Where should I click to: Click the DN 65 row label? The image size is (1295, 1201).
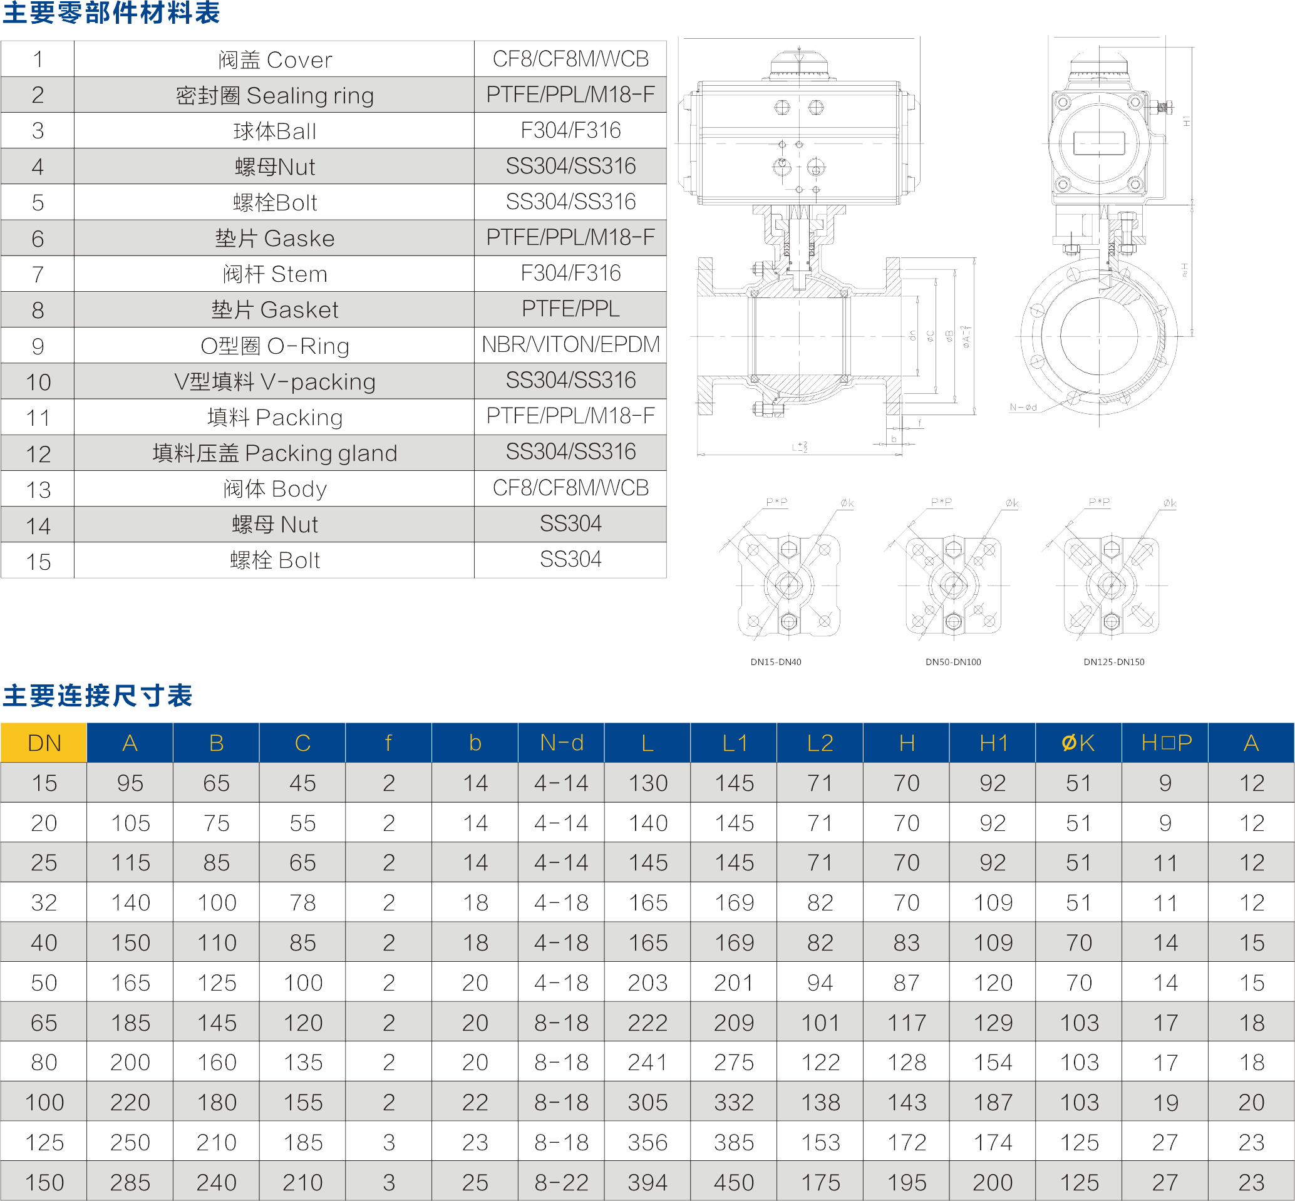[x=44, y=1023]
